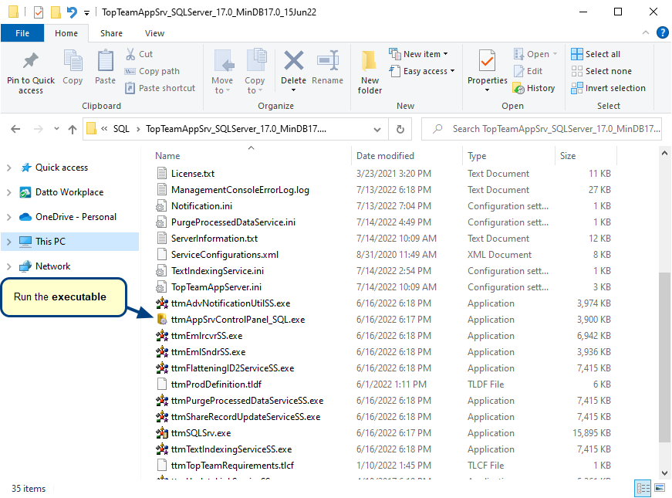This screenshot has height=498, width=672.
Task: Click the Rename icon
Action: (328, 60)
